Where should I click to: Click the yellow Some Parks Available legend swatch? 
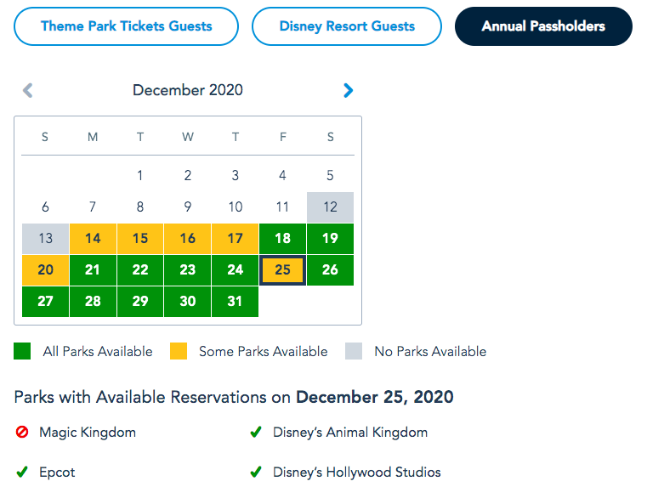point(179,351)
